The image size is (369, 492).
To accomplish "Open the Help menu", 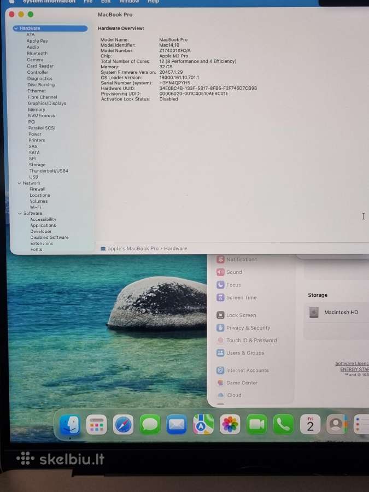I will [154, 2].
